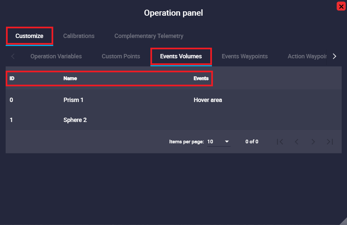
Task: Go to next page of table
Action: click(313, 142)
